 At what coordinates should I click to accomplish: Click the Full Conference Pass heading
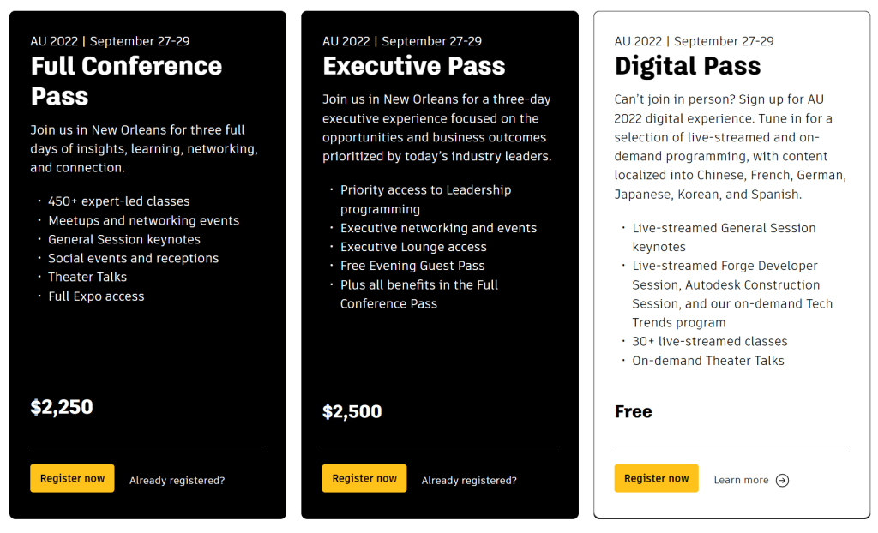(126, 81)
